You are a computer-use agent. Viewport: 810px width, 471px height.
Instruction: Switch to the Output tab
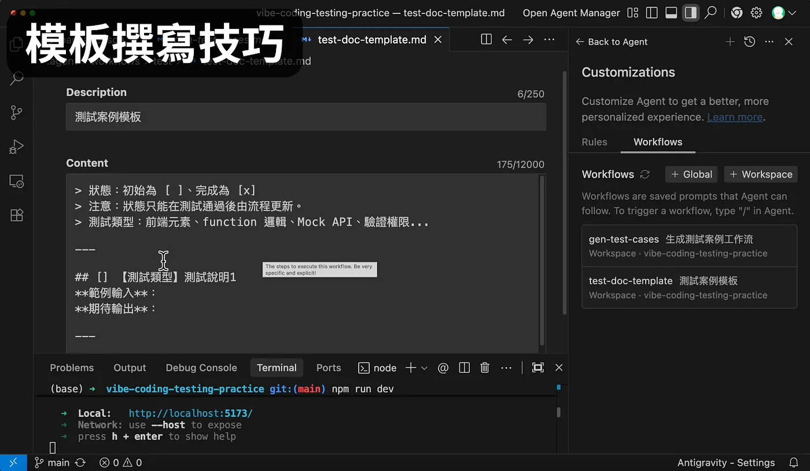130,368
